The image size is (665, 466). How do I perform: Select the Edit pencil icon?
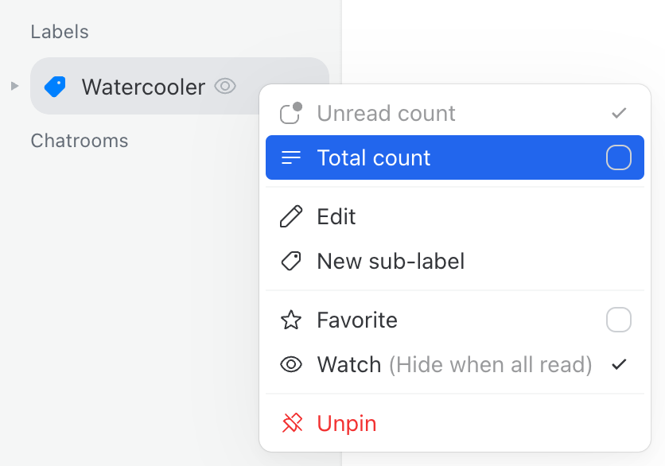point(291,216)
